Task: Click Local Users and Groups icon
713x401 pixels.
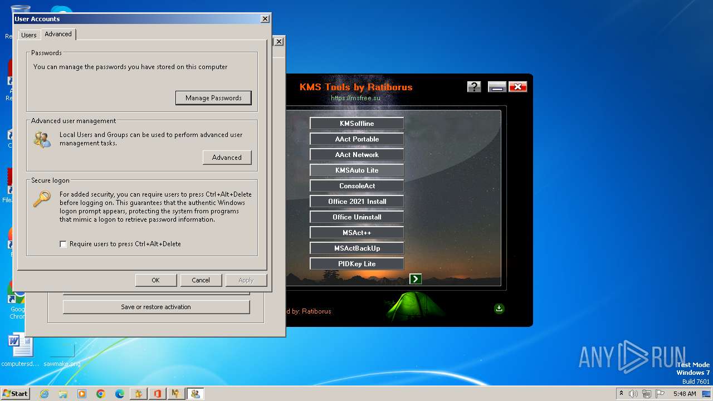Action: [42, 139]
